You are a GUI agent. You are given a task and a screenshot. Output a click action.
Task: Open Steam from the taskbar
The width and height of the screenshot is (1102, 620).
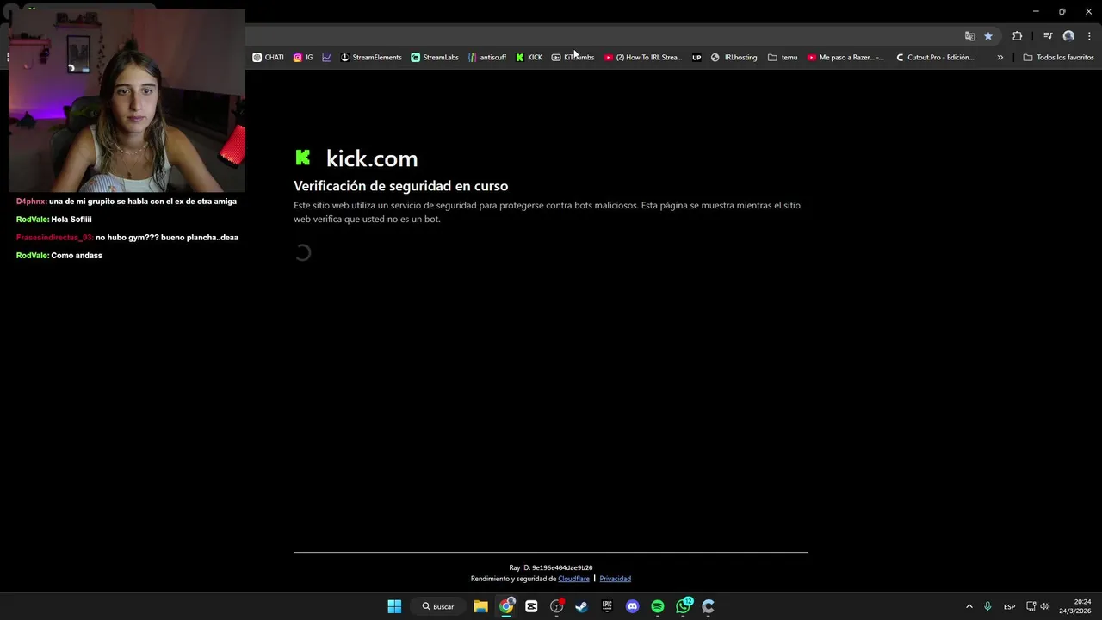click(x=581, y=606)
